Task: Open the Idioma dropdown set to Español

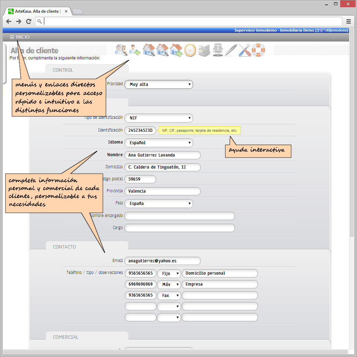Action: click(x=158, y=143)
